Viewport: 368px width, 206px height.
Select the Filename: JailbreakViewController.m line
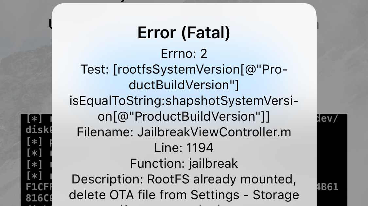pos(184,132)
